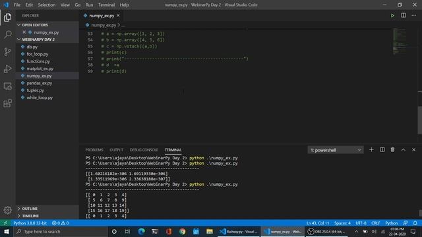Open while_loop.py in the explorer

click(x=47, y=97)
